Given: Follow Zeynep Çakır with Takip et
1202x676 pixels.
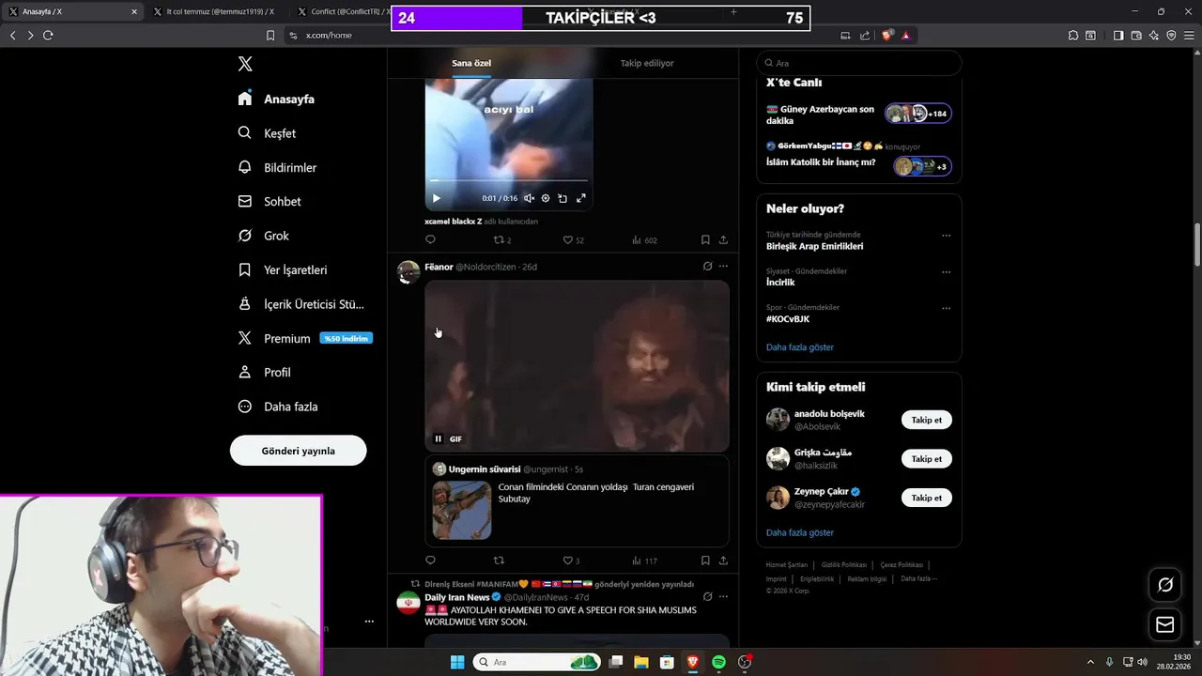Looking at the screenshot, I should [x=927, y=498].
